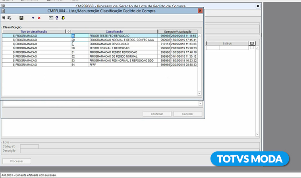Open help with the question mark icon
The image size is (301, 178).
click(x=57, y=18)
